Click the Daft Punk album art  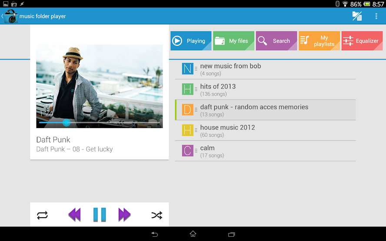[x=99, y=86]
